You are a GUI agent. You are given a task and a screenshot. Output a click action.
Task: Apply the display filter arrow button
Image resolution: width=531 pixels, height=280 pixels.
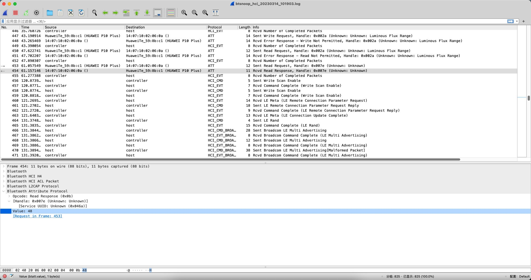511,21
